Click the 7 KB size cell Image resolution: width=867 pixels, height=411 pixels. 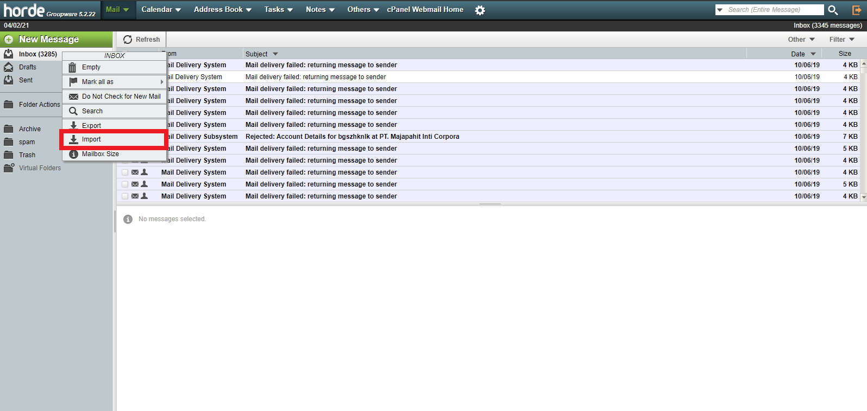pos(850,137)
